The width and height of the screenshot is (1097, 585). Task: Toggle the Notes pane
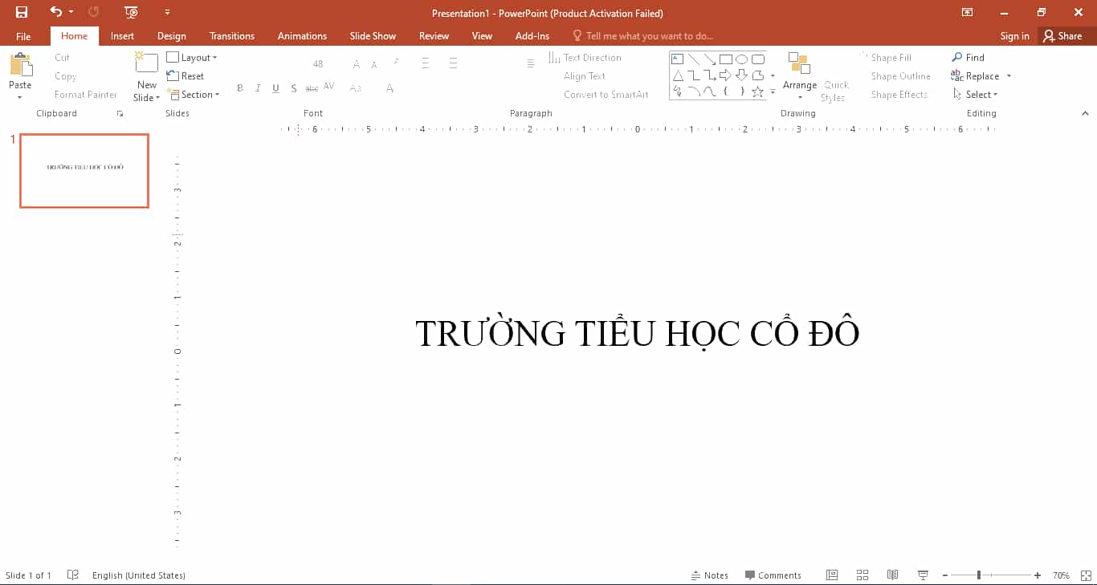click(709, 575)
